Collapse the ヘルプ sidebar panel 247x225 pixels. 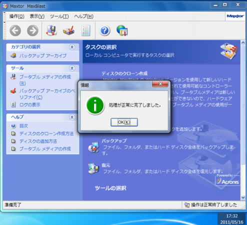(72, 117)
